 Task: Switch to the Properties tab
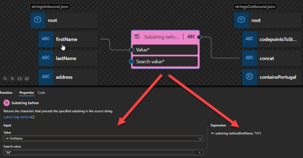[26, 93]
